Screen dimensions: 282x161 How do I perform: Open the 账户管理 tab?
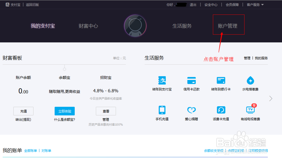228,26
